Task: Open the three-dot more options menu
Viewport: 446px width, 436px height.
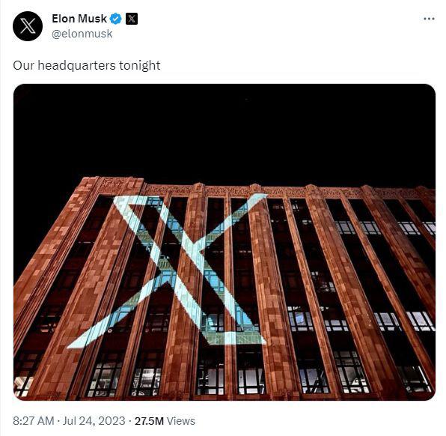Action: pyautogui.click(x=429, y=19)
